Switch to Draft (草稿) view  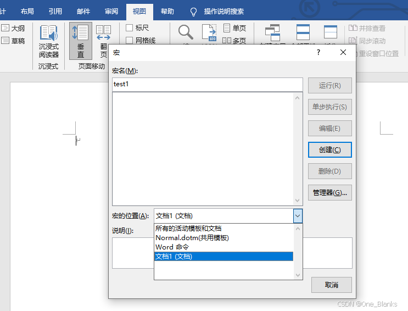(13, 41)
